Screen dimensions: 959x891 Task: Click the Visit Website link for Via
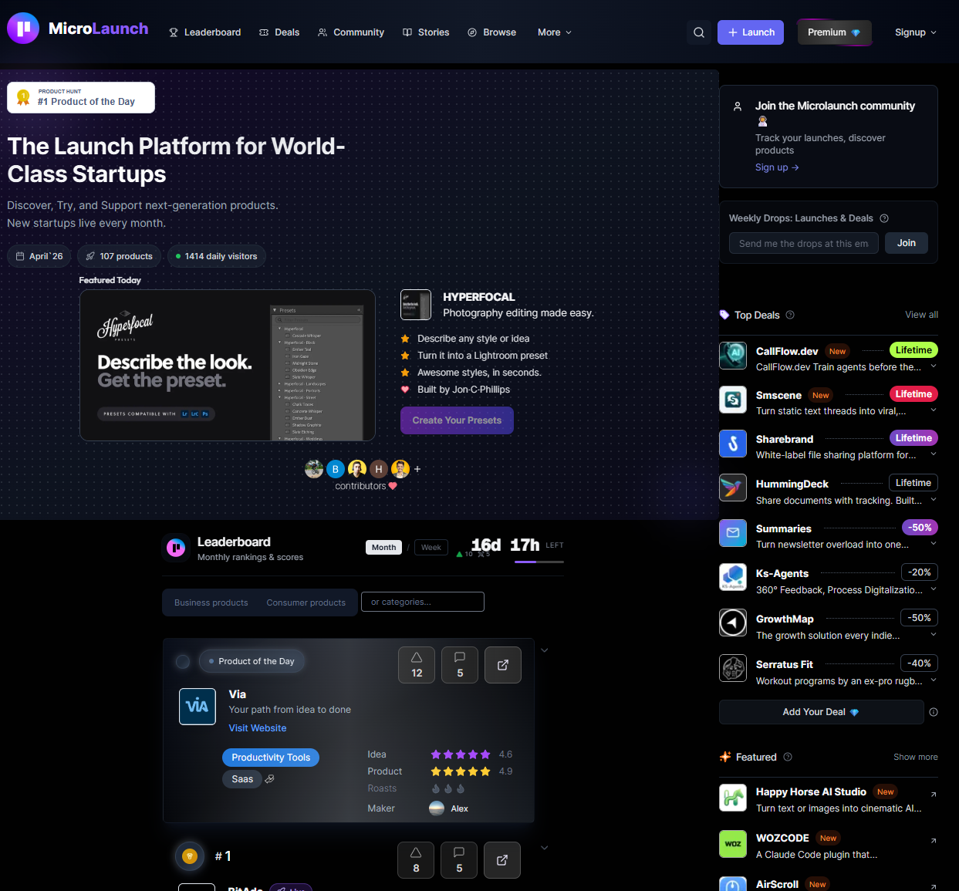click(x=257, y=727)
